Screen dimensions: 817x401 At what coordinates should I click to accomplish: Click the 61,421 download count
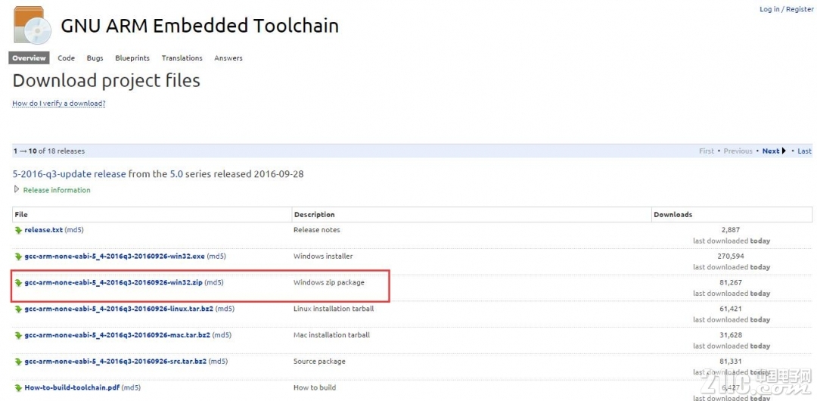731,309
